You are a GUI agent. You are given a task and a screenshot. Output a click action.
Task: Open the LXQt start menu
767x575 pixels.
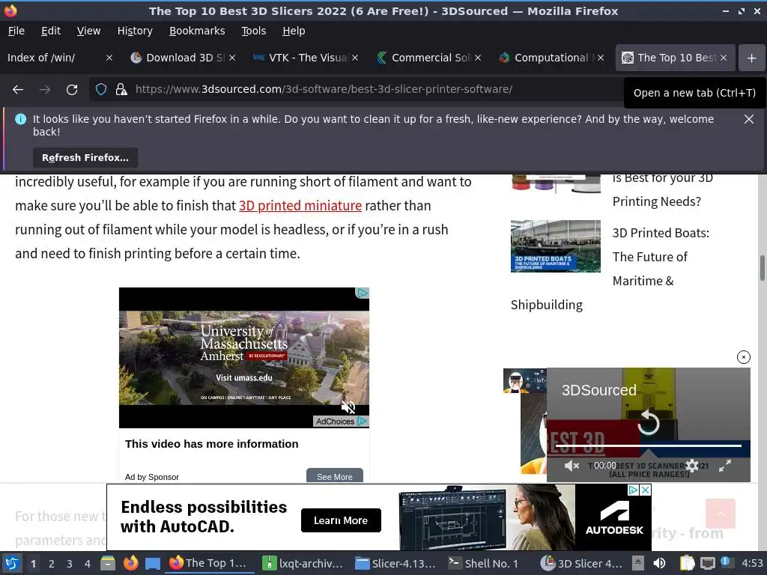click(12, 563)
